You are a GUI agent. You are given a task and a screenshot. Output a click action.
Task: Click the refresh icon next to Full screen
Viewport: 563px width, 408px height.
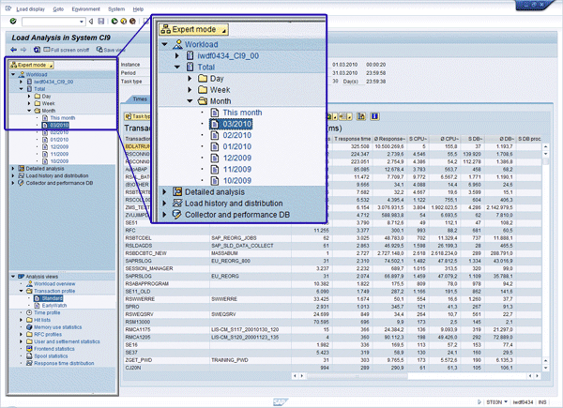coord(37,50)
